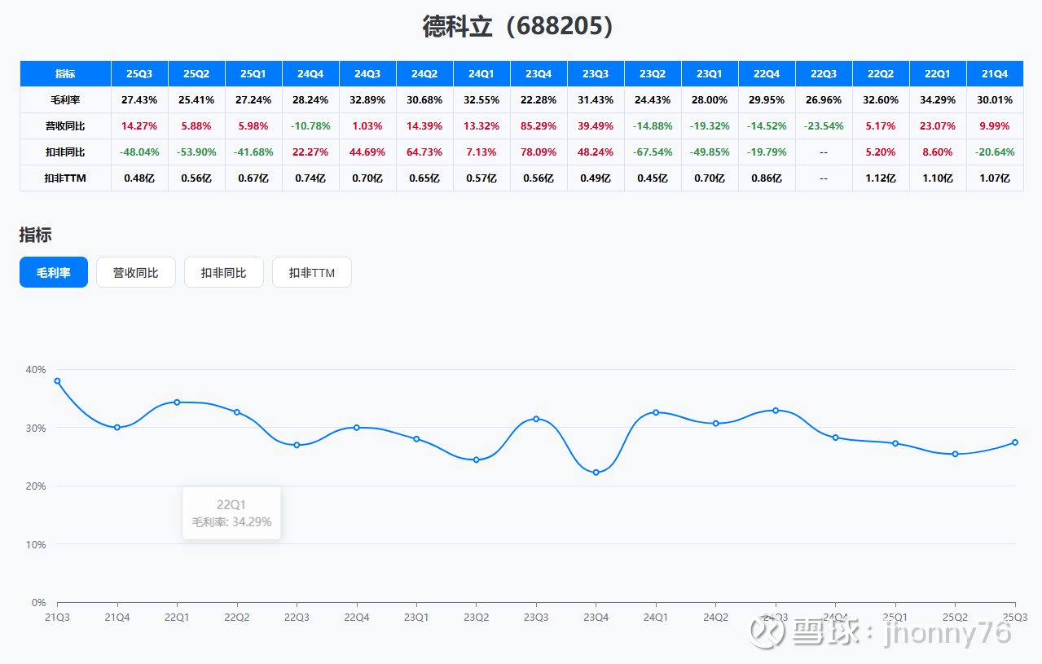Click the 22Q3 data point on chart
Image resolution: width=1042 pixels, height=664 pixels.
297,445
